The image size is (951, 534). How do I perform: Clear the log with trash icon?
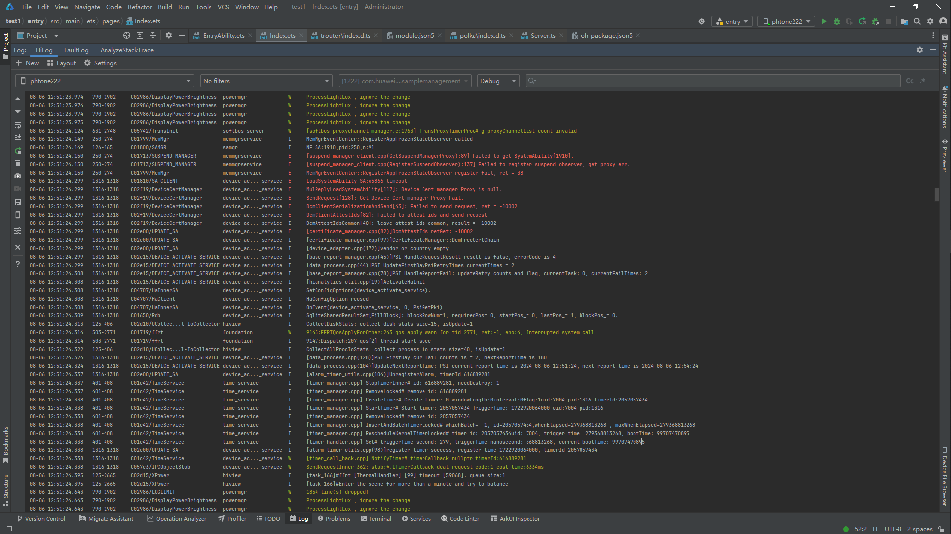pyautogui.click(x=18, y=163)
